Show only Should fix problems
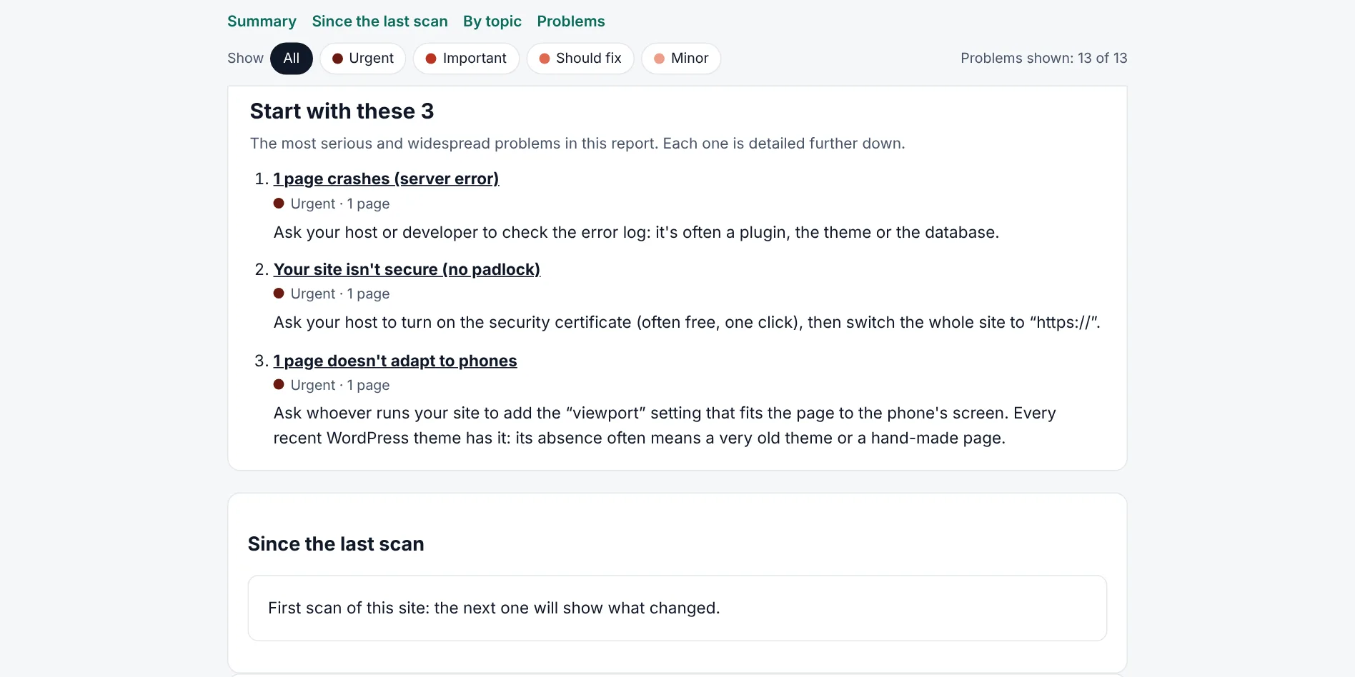Screen dimensions: 1355x677 tap(580, 59)
